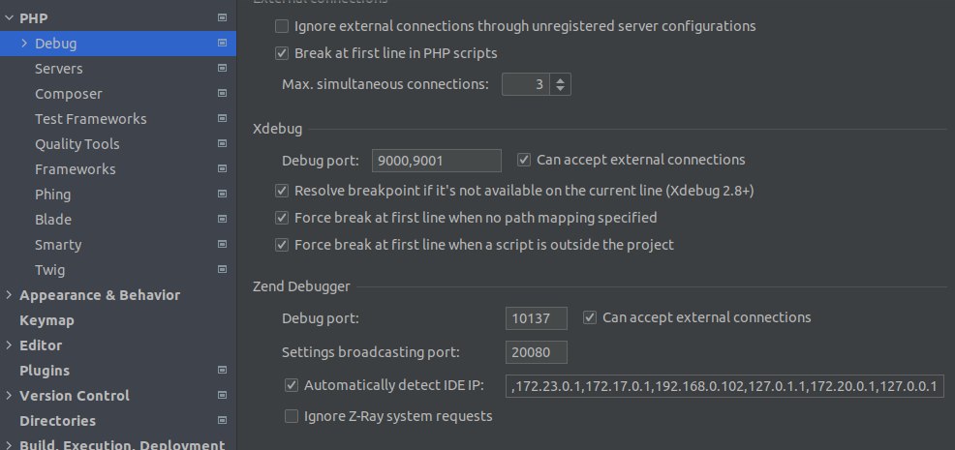Click project-level settings icon beside Servers
This screenshot has width=955, height=450.
[x=223, y=68]
